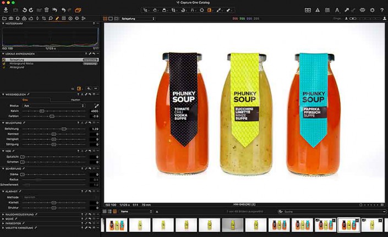Click the Kelvin slider handle
Image resolution: width=388 pixels, height=237 pixels.
42,111
